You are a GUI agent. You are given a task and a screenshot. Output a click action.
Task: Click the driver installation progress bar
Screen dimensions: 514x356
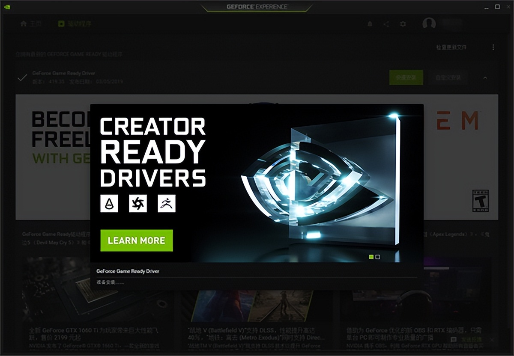pos(257,277)
